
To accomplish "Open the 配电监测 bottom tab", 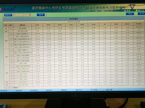I will [4, 91].
